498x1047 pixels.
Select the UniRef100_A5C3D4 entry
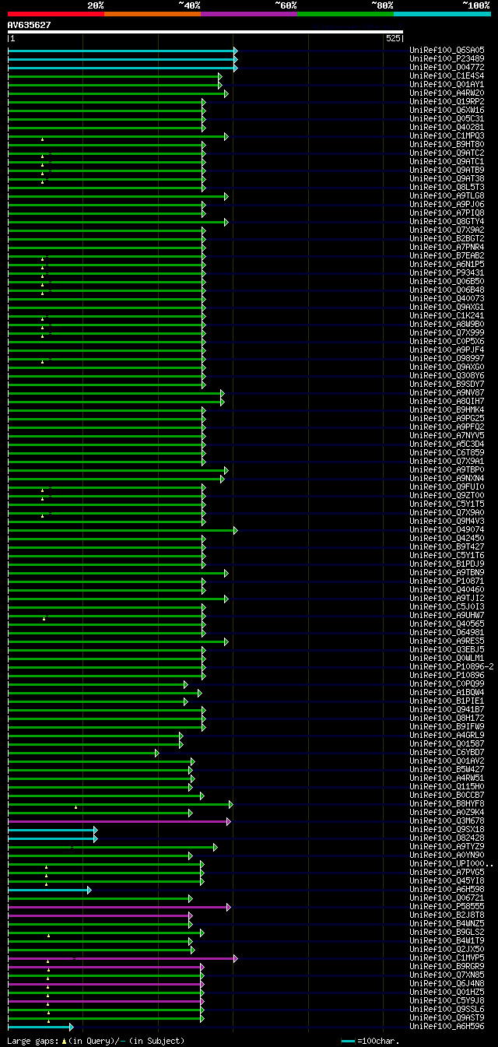tap(448, 444)
